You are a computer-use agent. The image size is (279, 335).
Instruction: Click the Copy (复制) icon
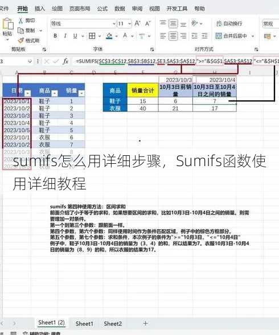tap(20, 31)
